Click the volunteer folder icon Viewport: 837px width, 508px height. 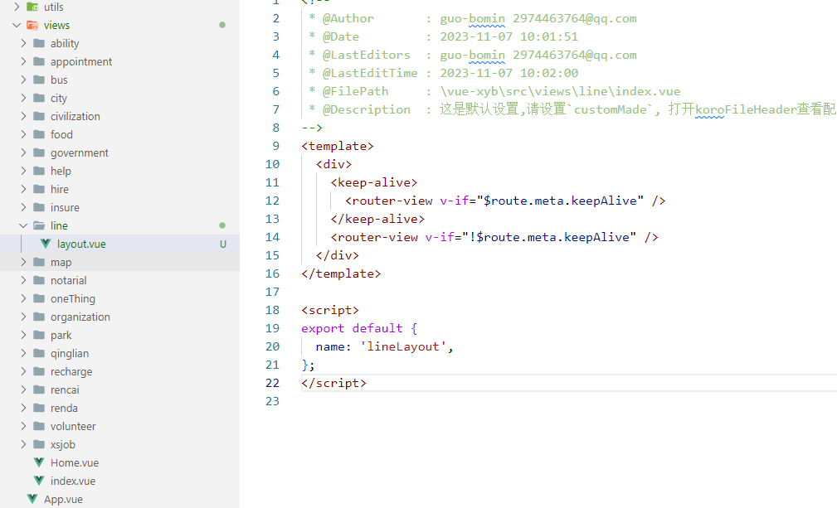(39, 426)
